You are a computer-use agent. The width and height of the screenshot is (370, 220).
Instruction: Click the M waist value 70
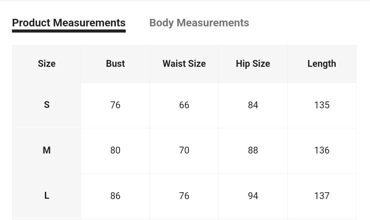pos(184,150)
